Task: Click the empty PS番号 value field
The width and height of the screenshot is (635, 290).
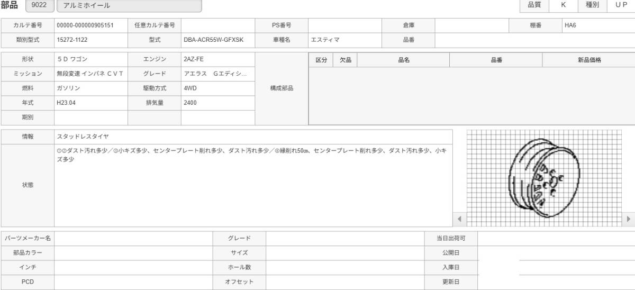Action: 345,25
